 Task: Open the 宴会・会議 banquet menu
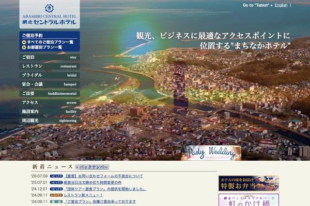point(50,84)
